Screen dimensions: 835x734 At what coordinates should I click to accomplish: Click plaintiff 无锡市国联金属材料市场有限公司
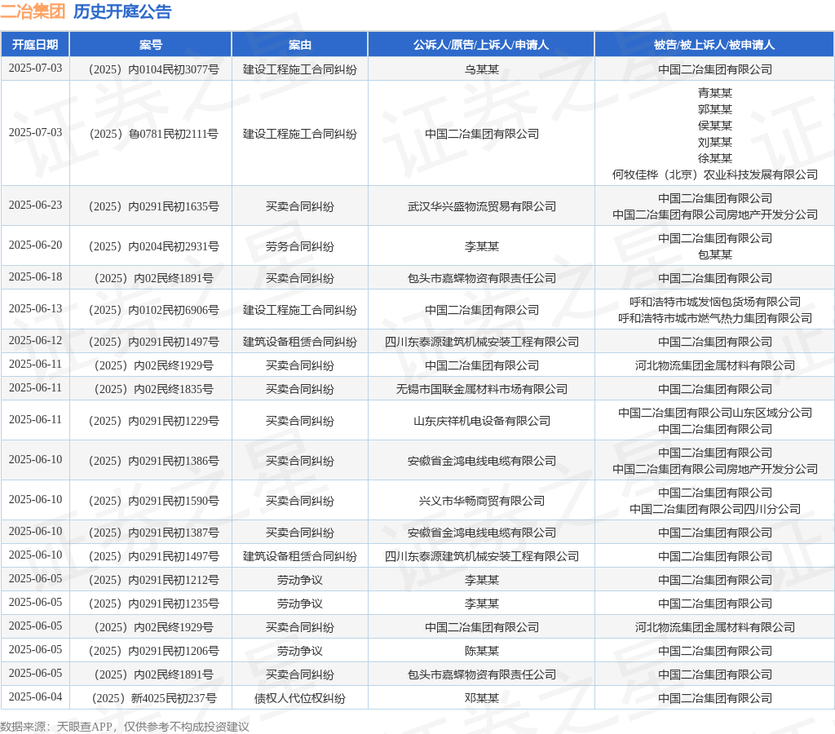click(481, 389)
